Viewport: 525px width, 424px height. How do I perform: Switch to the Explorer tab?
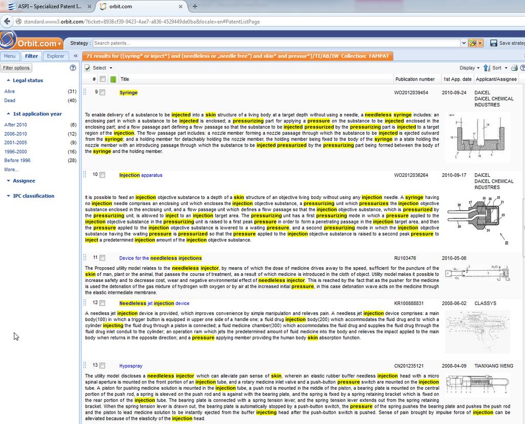55,56
